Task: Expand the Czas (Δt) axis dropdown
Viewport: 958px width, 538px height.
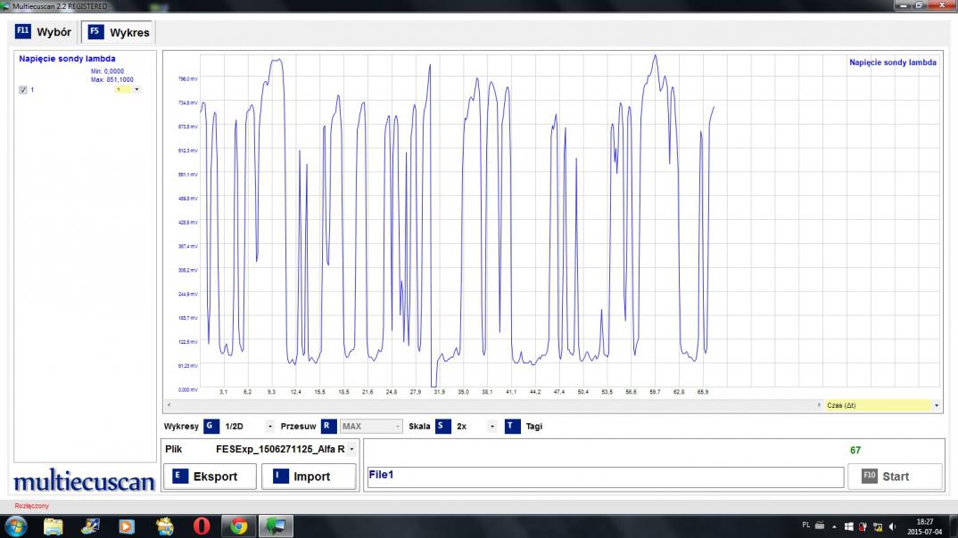Action: [936, 405]
